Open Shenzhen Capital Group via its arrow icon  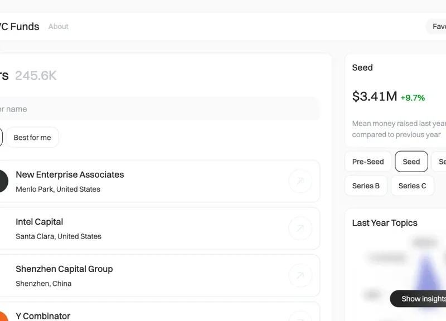[300, 275]
